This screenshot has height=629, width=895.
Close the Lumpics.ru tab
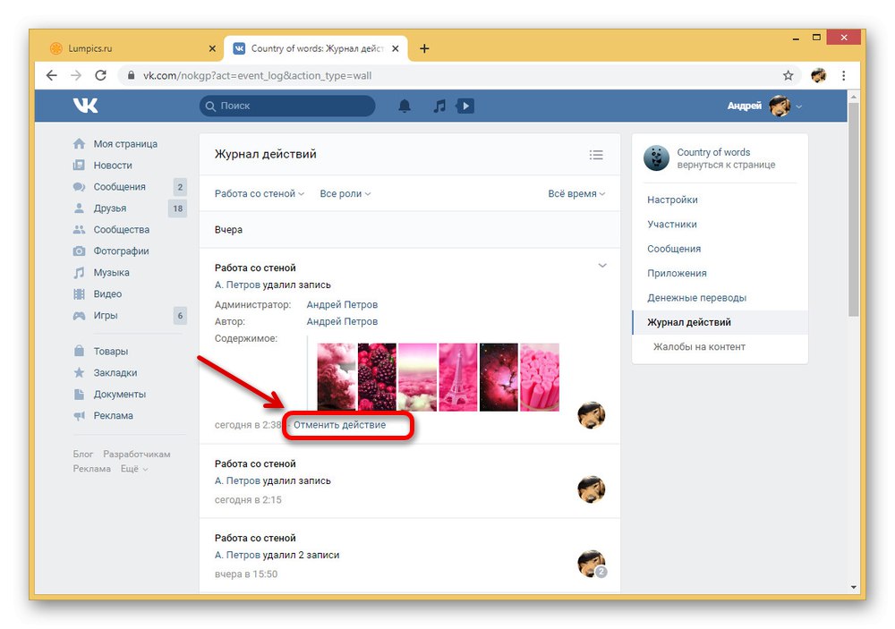(212, 48)
